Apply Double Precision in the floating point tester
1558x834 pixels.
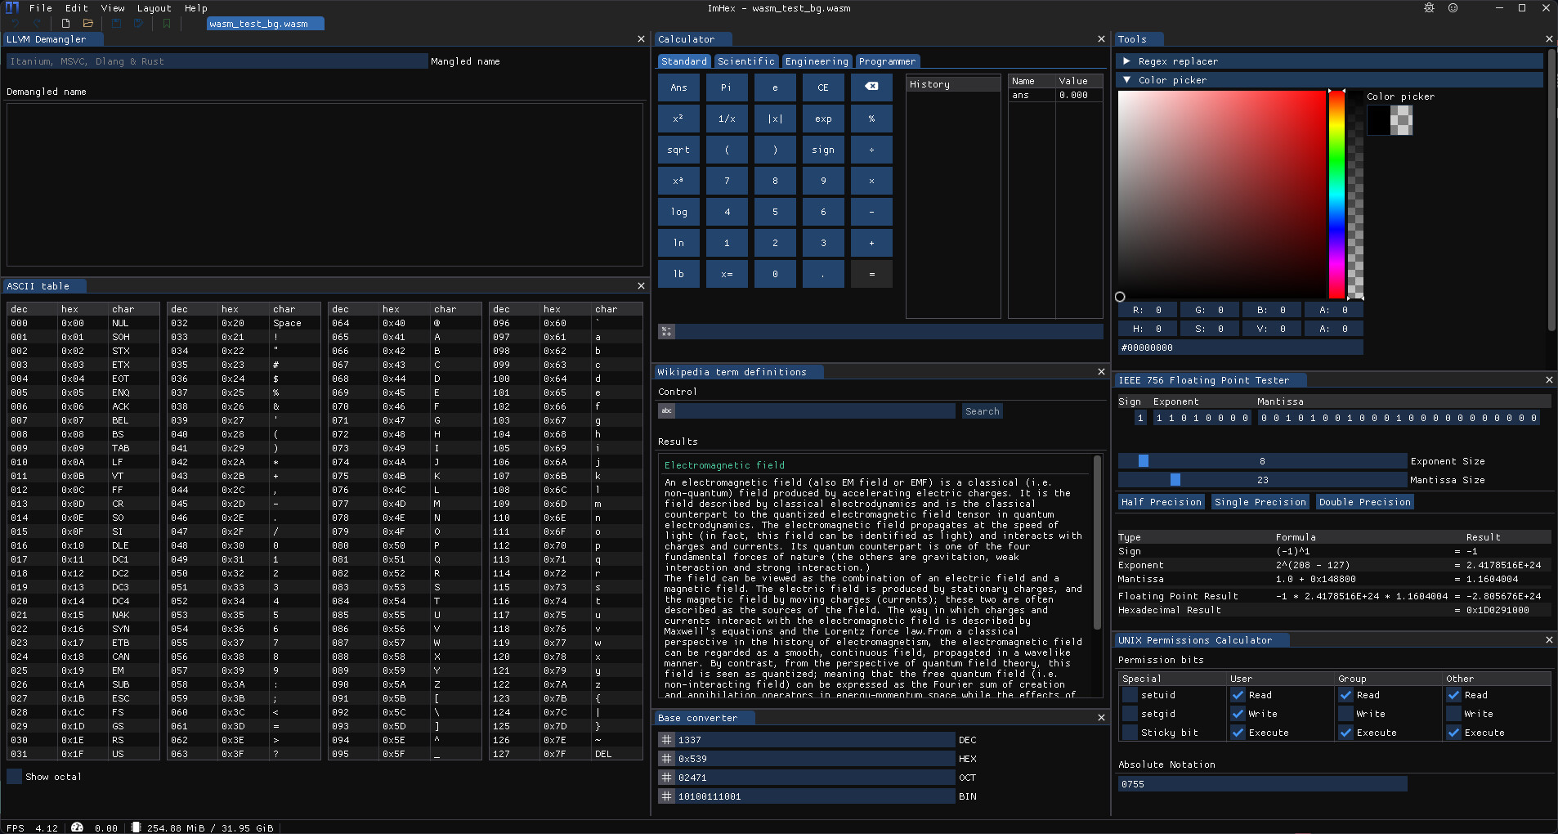pyautogui.click(x=1364, y=501)
